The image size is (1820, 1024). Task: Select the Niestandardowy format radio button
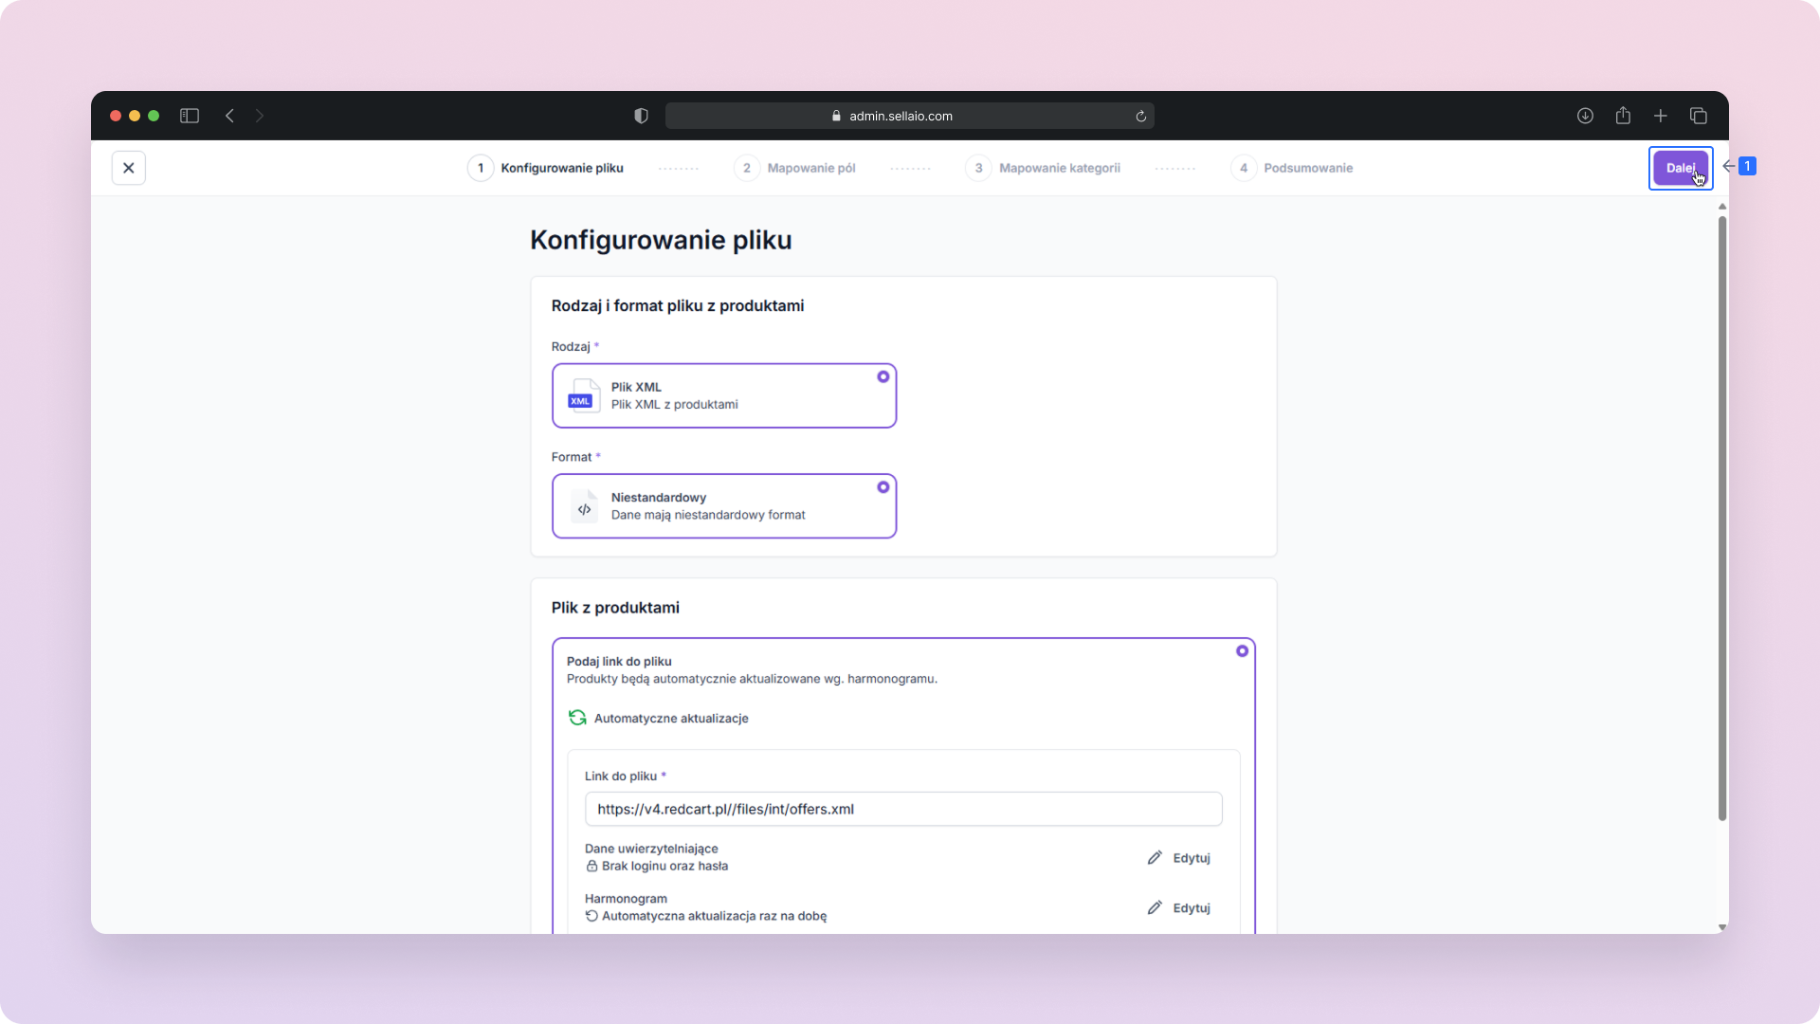coord(883,487)
